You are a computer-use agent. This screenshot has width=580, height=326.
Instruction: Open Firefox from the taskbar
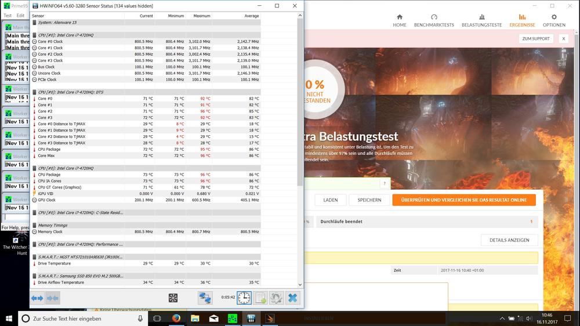[176, 318]
